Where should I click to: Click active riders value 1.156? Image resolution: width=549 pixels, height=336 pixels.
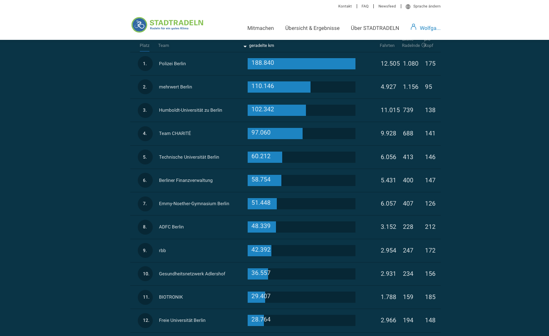click(411, 87)
